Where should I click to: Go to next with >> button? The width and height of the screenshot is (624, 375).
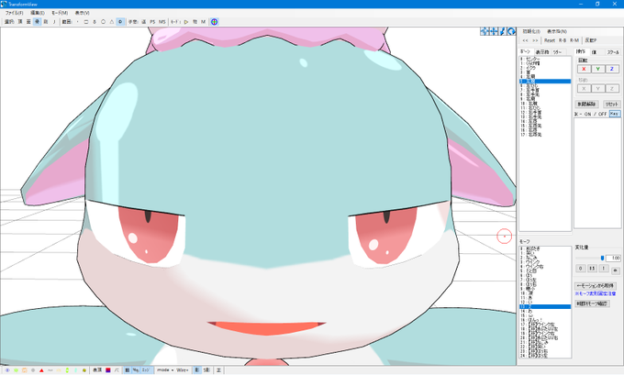[535, 40]
